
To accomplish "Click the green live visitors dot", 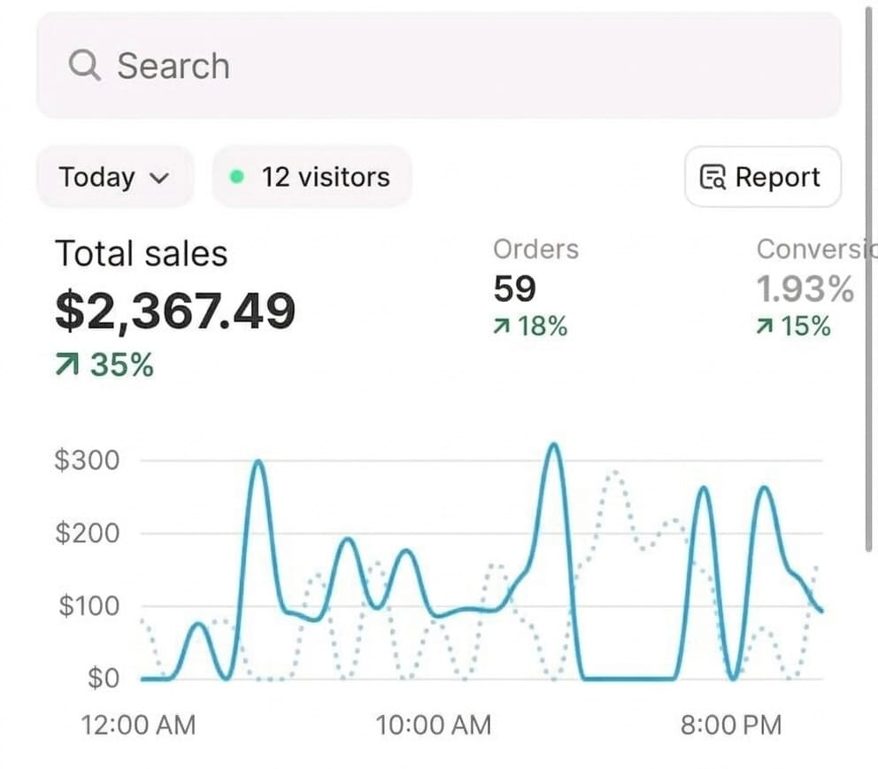I will point(236,176).
